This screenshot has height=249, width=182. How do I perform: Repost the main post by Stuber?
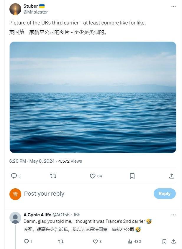(53, 176)
